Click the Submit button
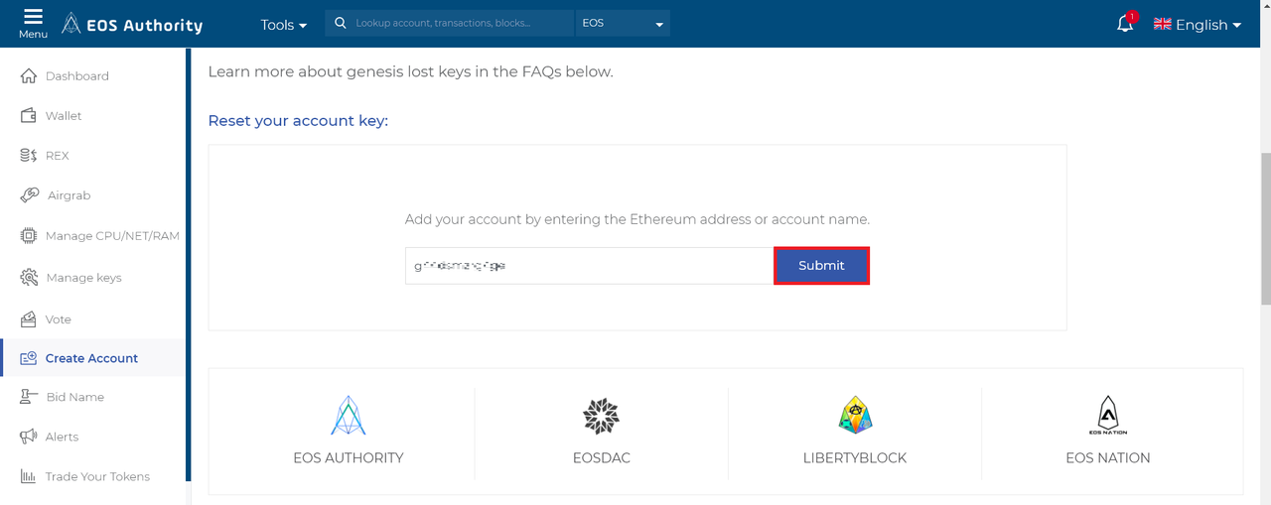 click(x=821, y=265)
